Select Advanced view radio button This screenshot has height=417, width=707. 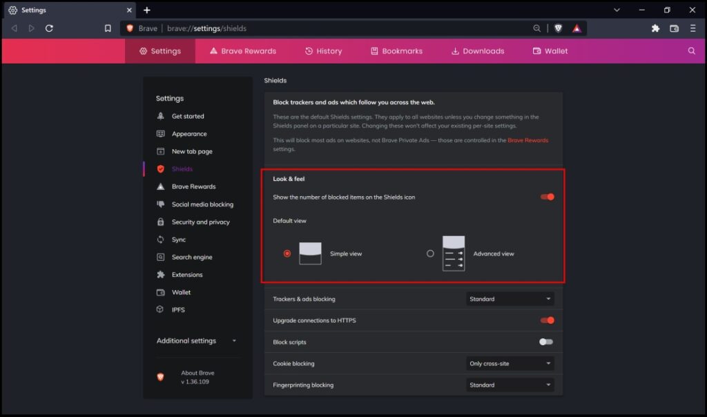click(x=430, y=254)
